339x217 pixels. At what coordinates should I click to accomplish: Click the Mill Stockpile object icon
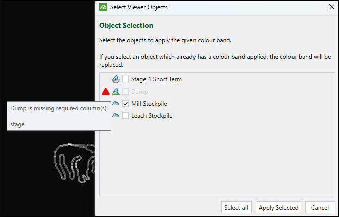[x=116, y=104]
